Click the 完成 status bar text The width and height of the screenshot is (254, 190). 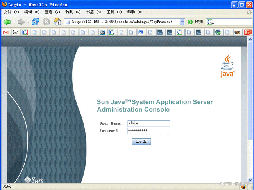tap(7, 186)
